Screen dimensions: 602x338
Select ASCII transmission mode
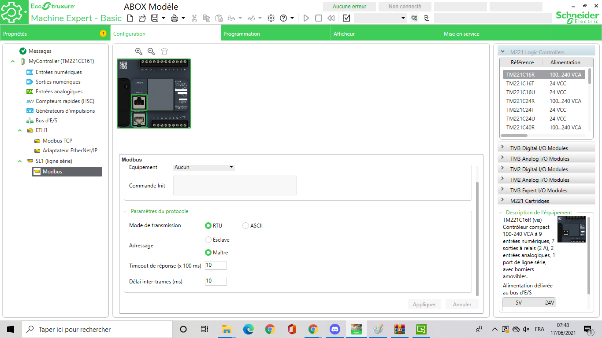[x=246, y=226]
